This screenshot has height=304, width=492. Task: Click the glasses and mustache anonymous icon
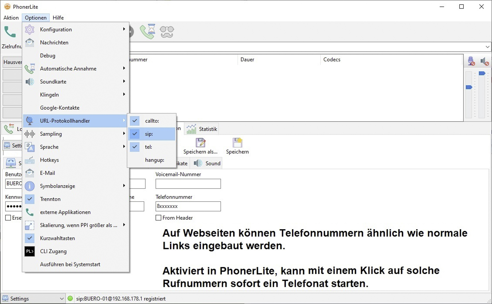(167, 32)
